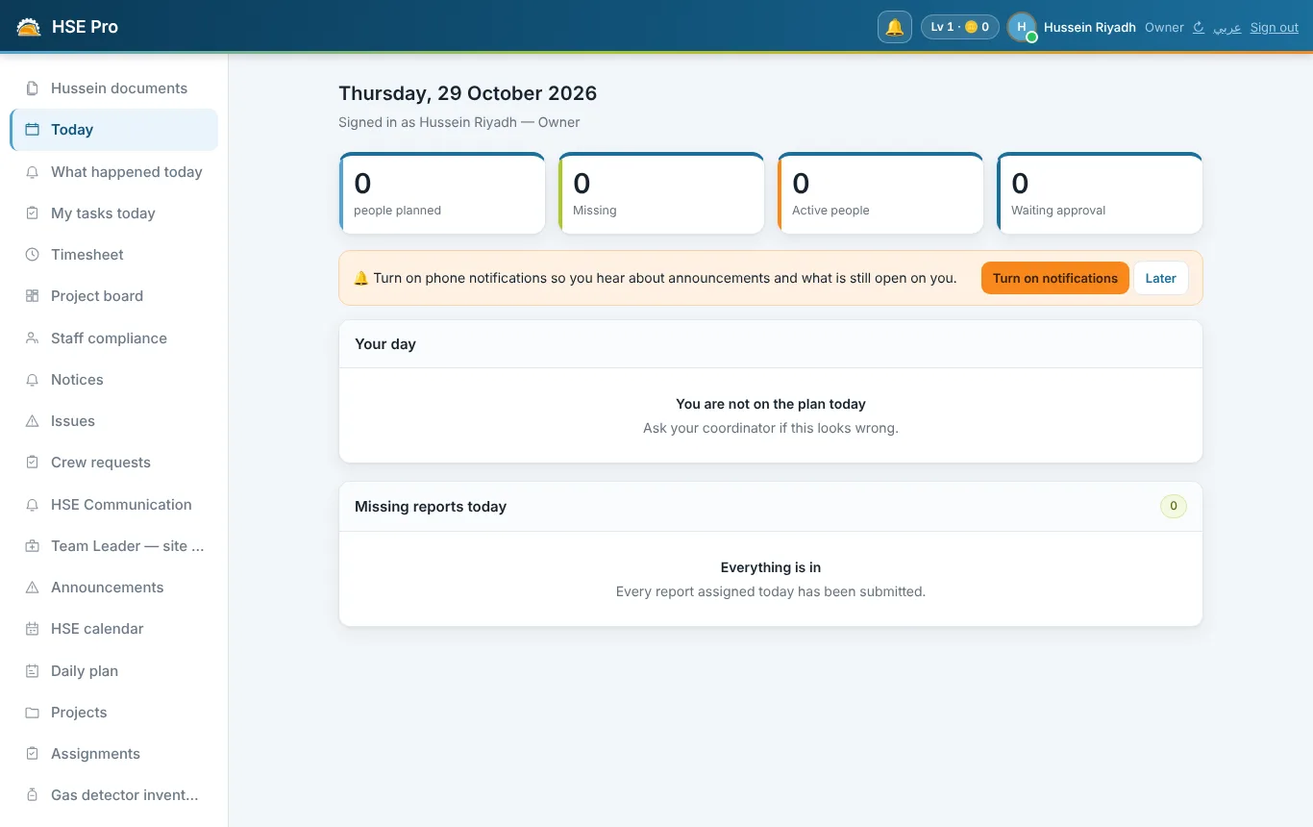This screenshot has height=827, width=1313.
Task: Click the Timesheet clock icon
Action: click(x=32, y=255)
